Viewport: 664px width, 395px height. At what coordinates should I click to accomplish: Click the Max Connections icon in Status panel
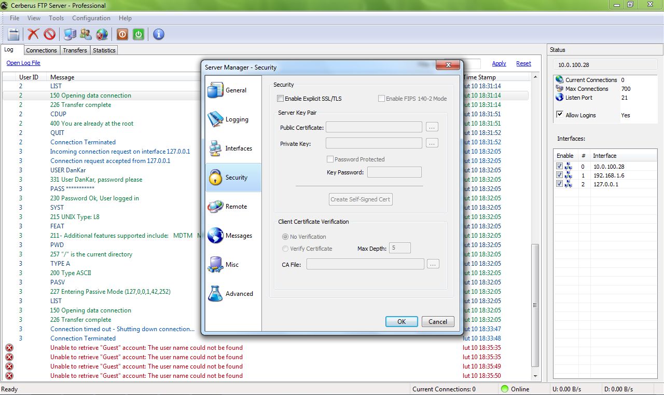tap(559, 89)
